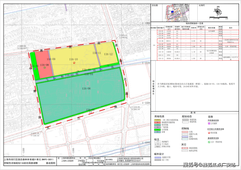Click the 用地性质 legend heading
This screenshot has width=241, height=170.
pyautogui.click(x=159, y=117)
